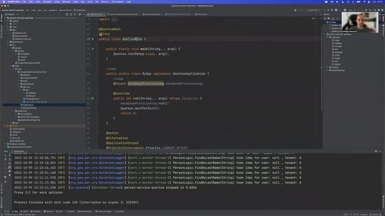Click the settings gear in the Project panel header
The image size is (385, 216).
tap(79, 14)
